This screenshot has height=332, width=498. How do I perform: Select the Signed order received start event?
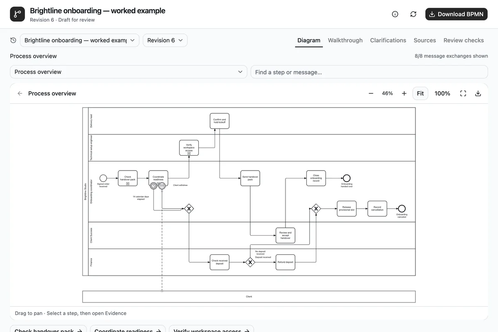(103, 178)
